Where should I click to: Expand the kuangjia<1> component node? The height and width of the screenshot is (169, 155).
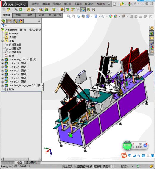pyautogui.click(x=3, y=60)
